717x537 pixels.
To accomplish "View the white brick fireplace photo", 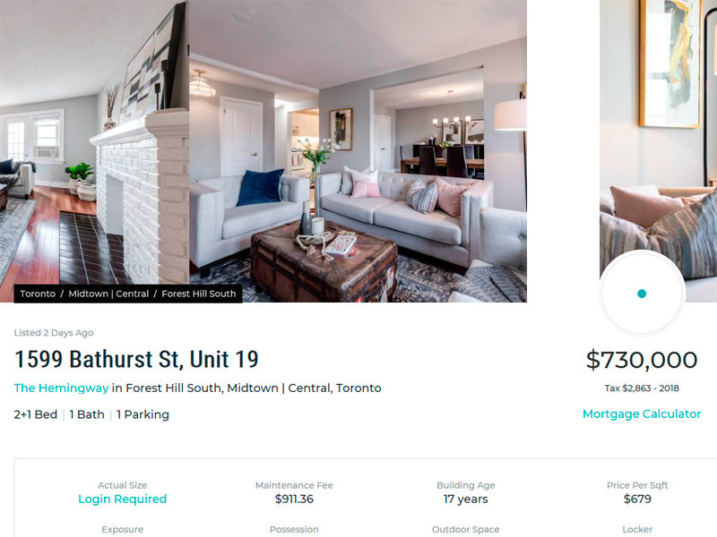I will pyautogui.click(x=94, y=151).
